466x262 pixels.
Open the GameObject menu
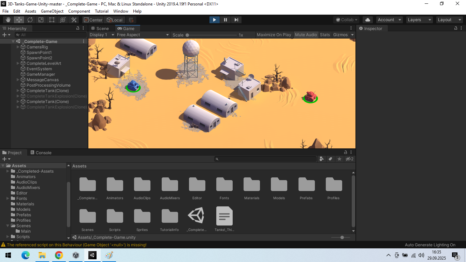52,11
